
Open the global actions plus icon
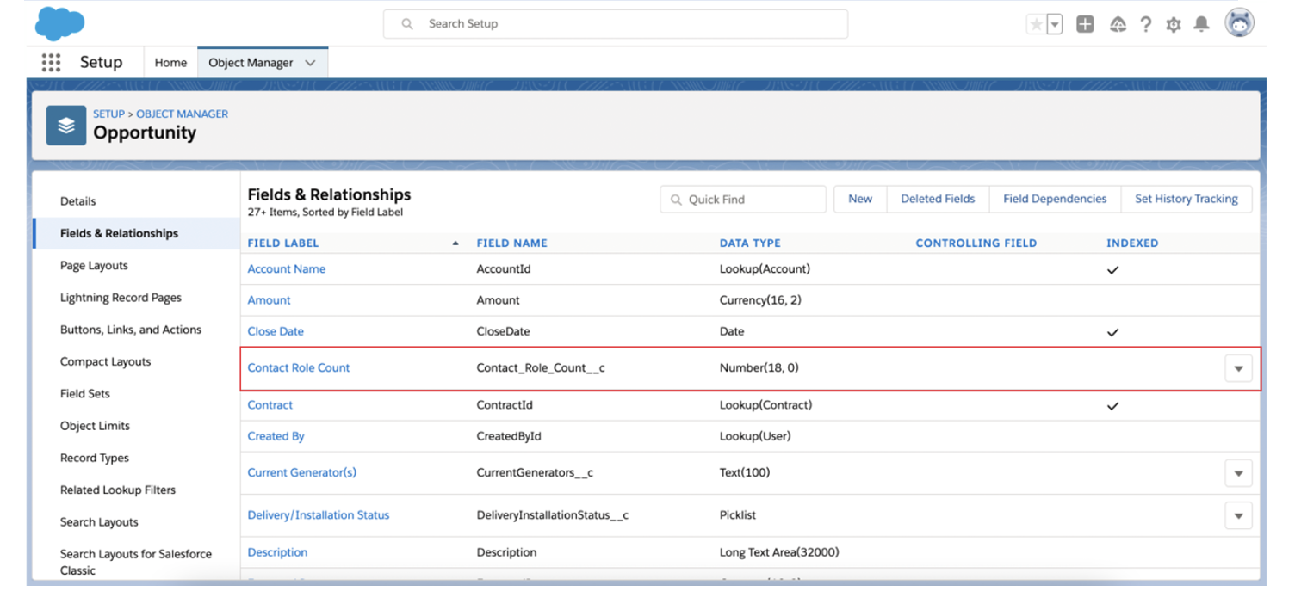point(1085,24)
